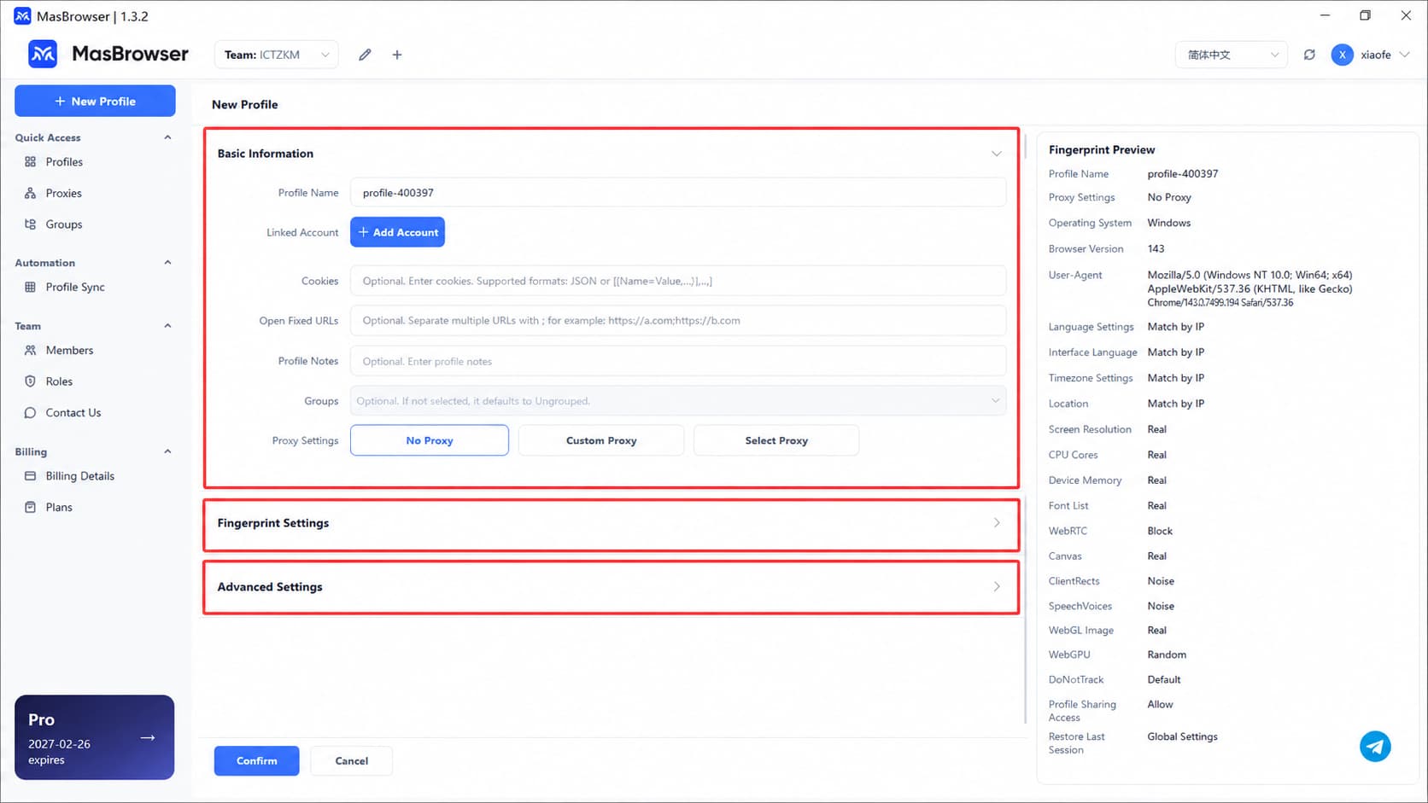
Task: Click the New Profile button
Action: coord(95,101)
